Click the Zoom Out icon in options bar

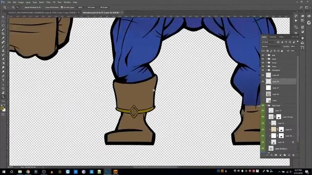tap(18, 7)
